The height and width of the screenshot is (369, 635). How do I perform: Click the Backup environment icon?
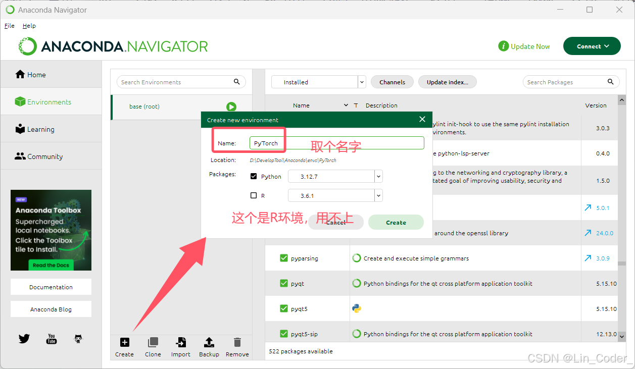[209, 342]
